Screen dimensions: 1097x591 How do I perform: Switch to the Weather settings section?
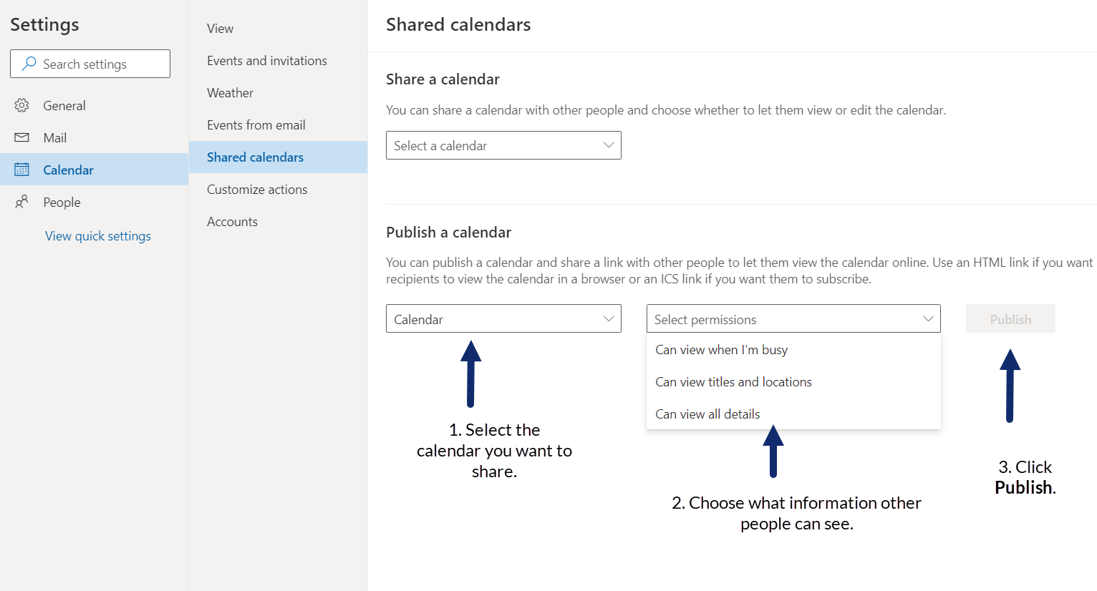pos(229,92)
